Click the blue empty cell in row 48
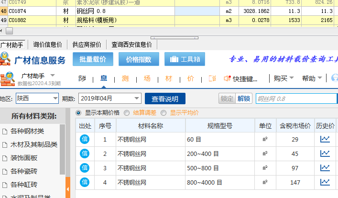 tap(197, 11)
